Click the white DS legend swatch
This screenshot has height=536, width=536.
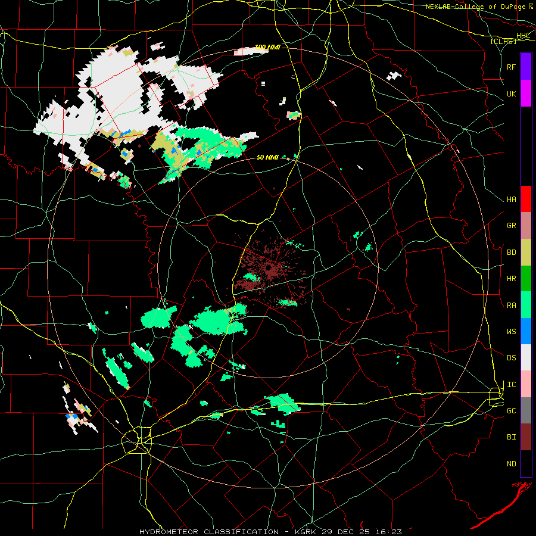point(526,357)
